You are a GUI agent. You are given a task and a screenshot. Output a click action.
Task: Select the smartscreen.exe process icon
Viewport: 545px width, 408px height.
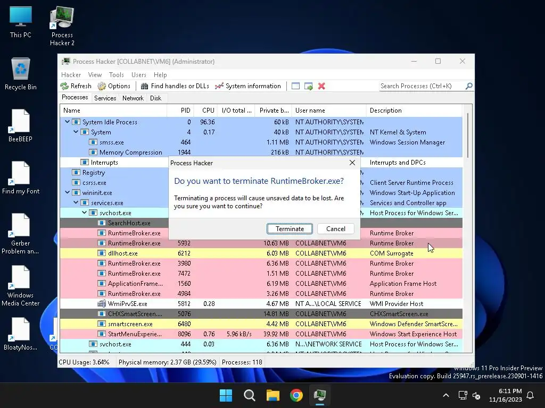point(102,324)
